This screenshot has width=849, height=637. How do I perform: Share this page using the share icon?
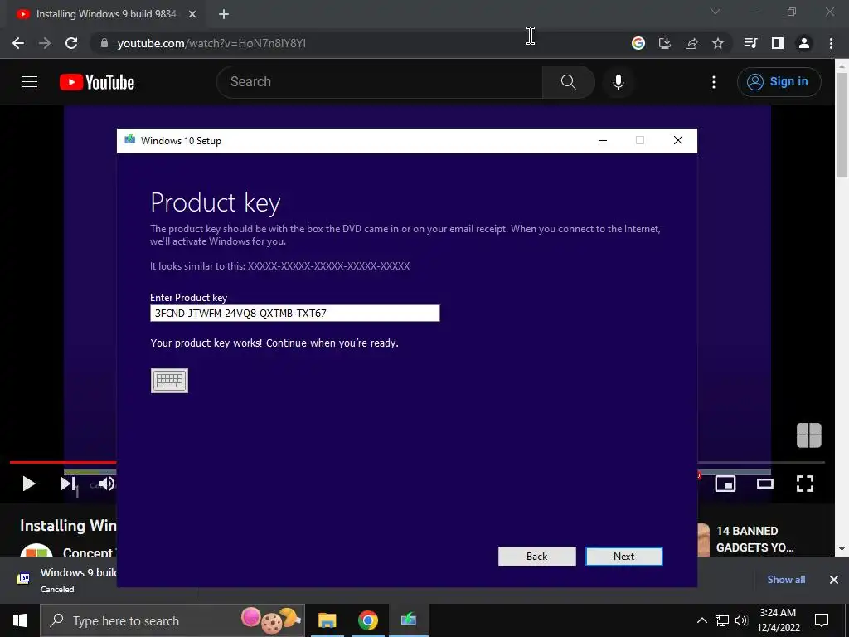(691, 43)
